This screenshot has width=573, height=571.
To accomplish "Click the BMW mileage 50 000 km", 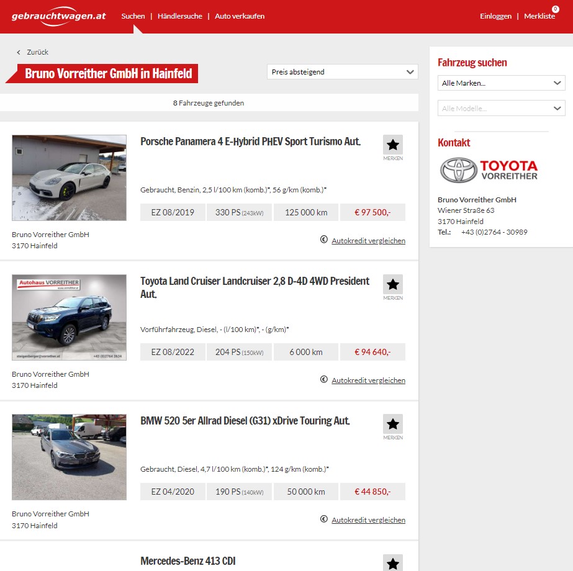I will click(306, 492).
